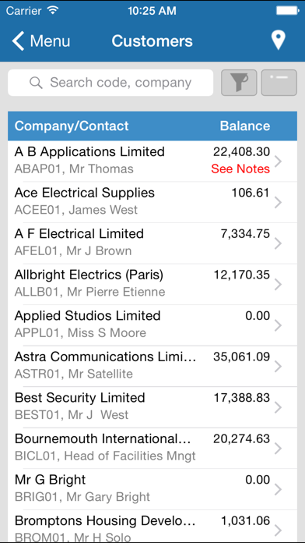Tap the list view toggle icon
The image size is (305, 543).
279,83
